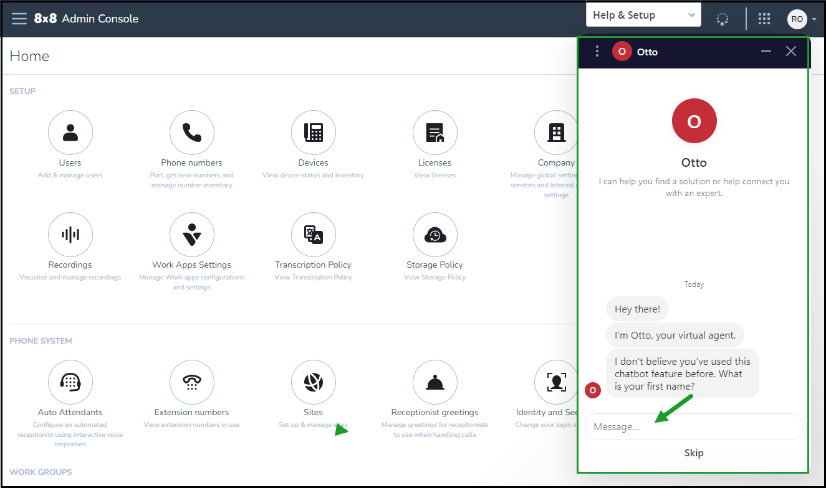Click "I'm Otto, your virtual agent." message

(675, 335)
